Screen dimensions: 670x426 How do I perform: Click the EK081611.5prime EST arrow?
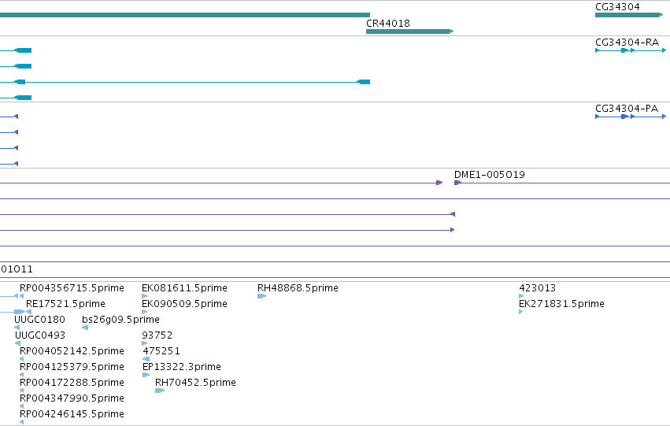click(x=144, y=296)
